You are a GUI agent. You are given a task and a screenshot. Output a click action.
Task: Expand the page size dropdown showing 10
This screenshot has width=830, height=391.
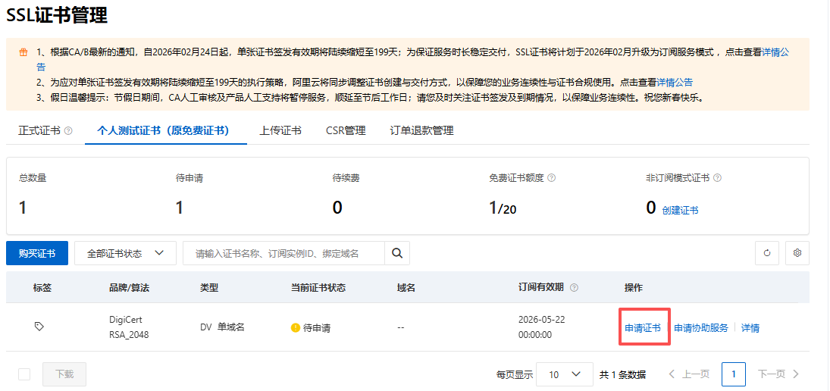pos(565,374)
